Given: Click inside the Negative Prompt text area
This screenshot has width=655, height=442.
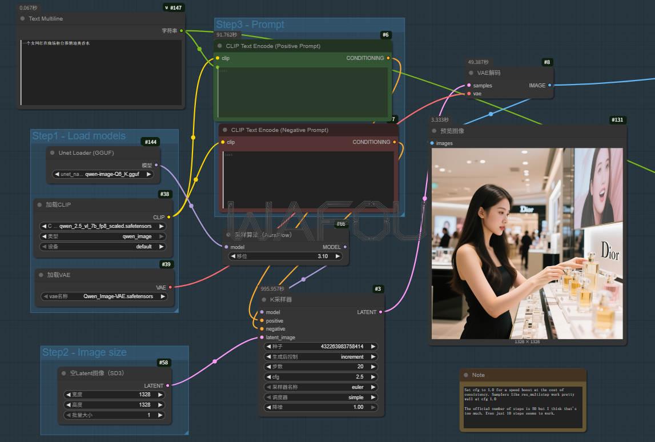Looking at the screenshot, I should (308, 180).
